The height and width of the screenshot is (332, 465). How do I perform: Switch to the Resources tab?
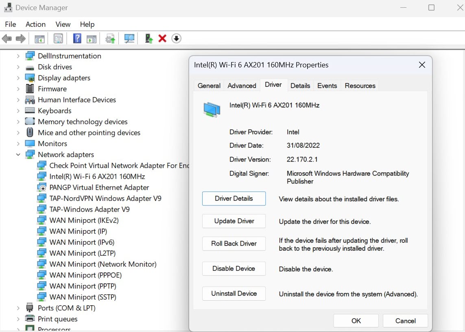tap(360, 86)
